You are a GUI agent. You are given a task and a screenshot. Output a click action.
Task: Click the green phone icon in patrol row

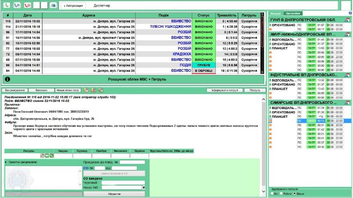[x=52, y=155]
